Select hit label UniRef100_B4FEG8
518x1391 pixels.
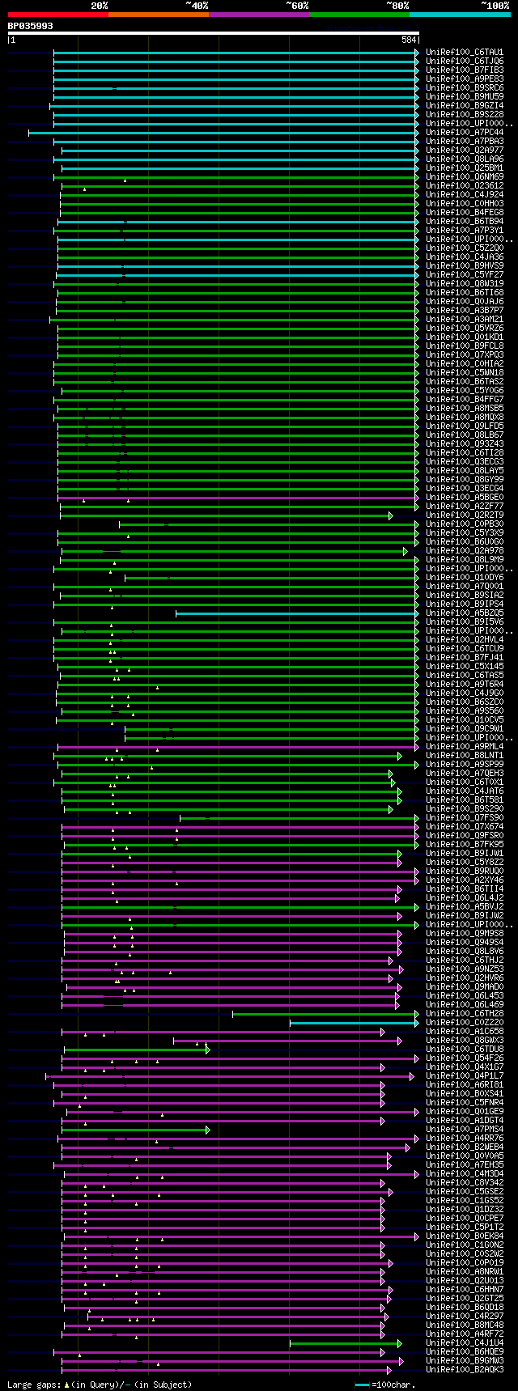465,213
